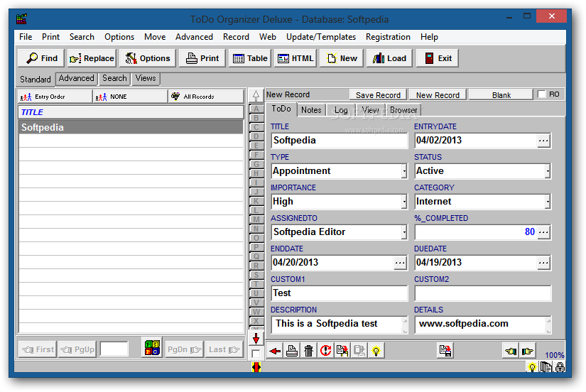Click into the CUSTOM2 empty field
586x392 pixels.
483,293
